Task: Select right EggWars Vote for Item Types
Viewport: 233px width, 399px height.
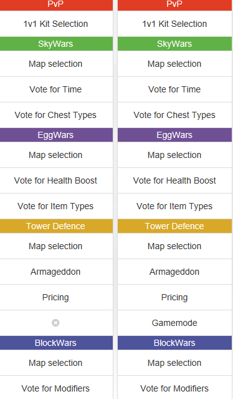Action: pyautogui.click(x=174, y=206)
